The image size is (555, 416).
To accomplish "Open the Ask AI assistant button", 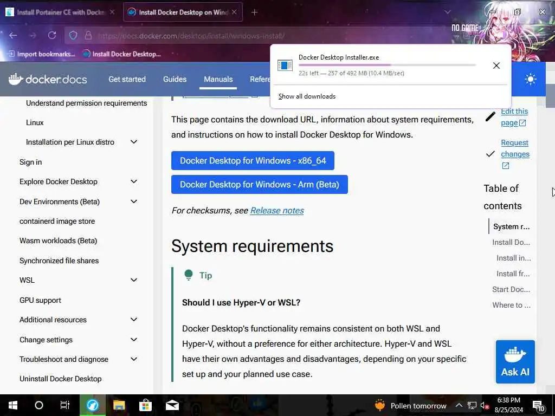I will (515, 361).
